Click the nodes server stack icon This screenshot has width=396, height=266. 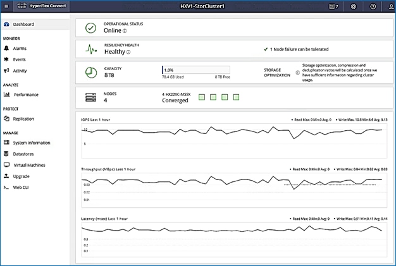coord(91,97)
